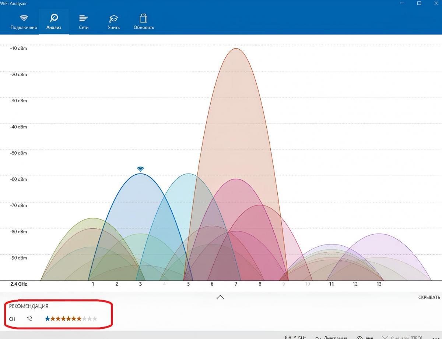Click the eye view icon in bottom bar

[x=360, y=337]
